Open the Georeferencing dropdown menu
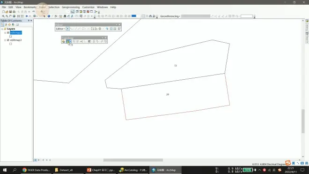 click(x=170, y=16)
